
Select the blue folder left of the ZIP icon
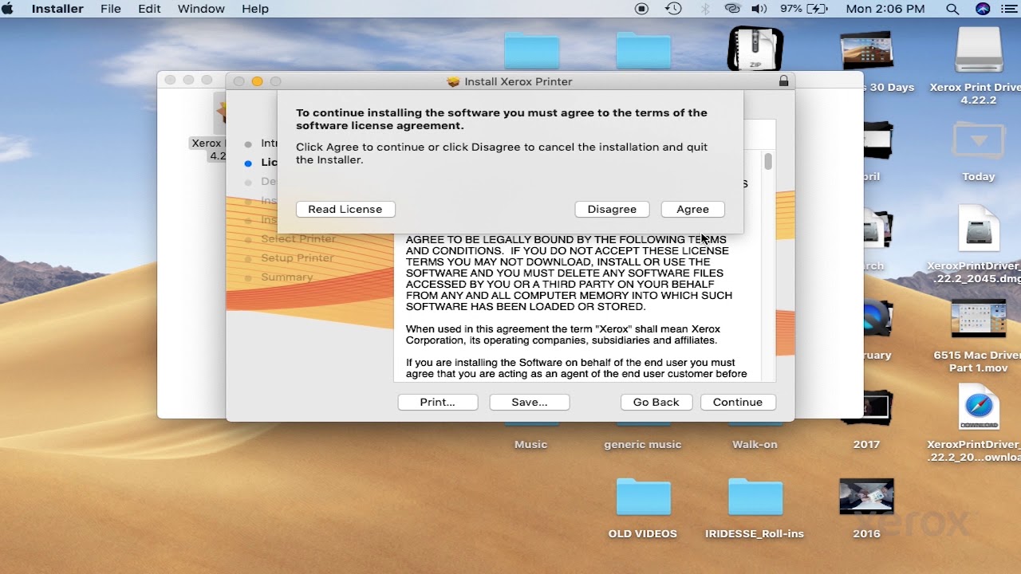click(643, 50)
